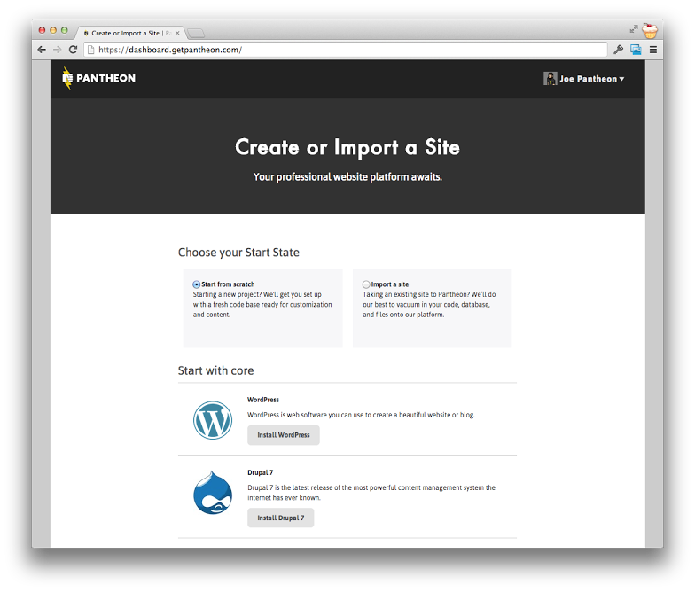Close the Create or Import a Site tab

tap(177, 33)
